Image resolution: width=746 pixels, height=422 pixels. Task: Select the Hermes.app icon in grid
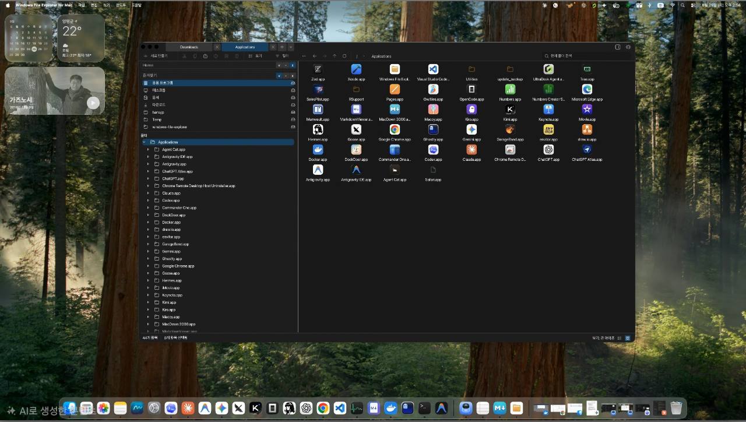click(318, 129)
